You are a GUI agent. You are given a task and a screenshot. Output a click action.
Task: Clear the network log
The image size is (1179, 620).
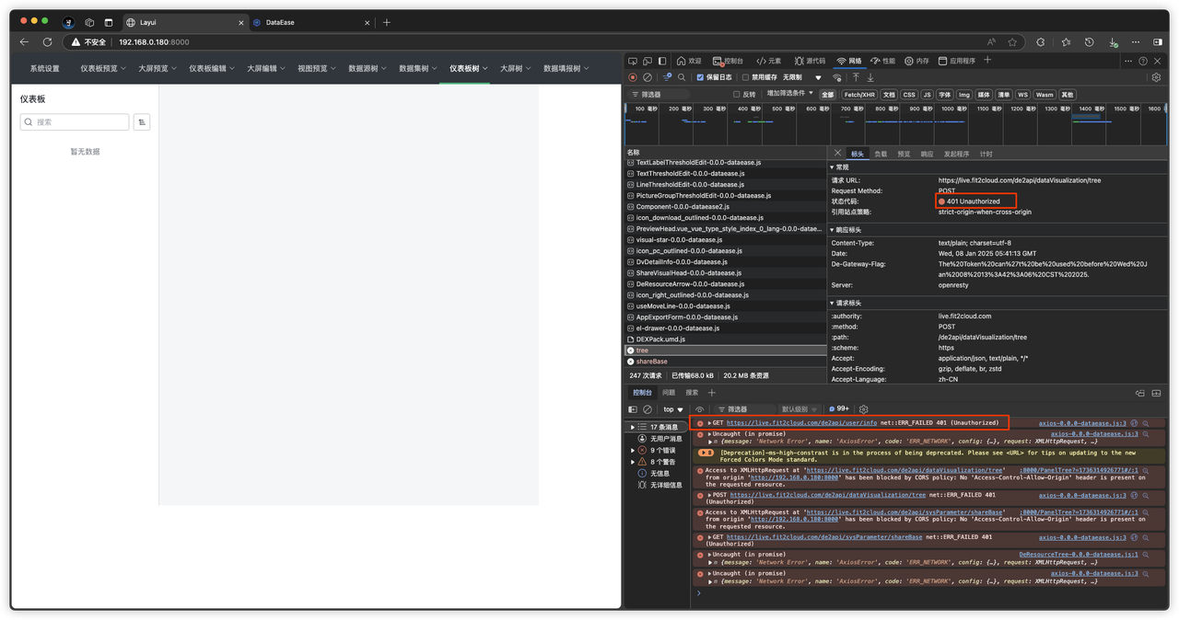point(648,77)
